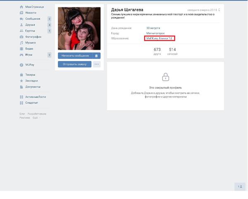Click the VK Pay sidebar label

(30, 65)
